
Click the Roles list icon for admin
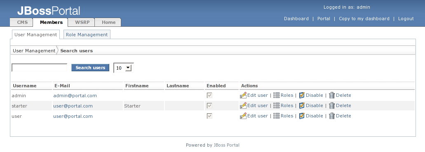[x=276, y=96]
